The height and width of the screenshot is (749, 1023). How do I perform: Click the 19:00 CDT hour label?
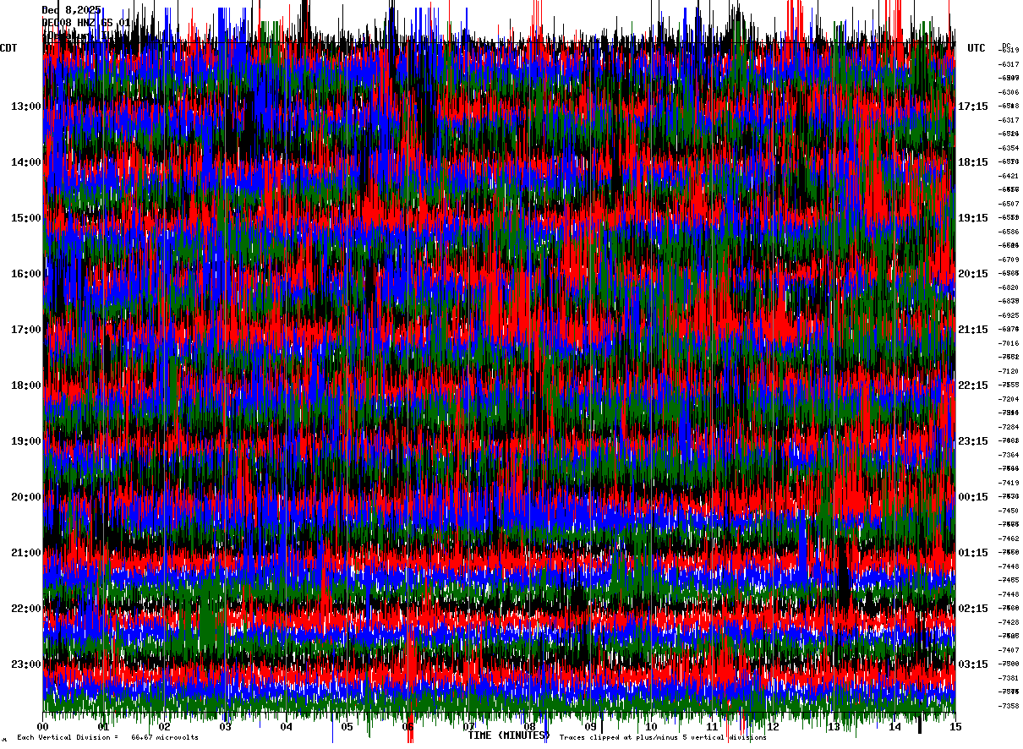click(x=26, y=441)
